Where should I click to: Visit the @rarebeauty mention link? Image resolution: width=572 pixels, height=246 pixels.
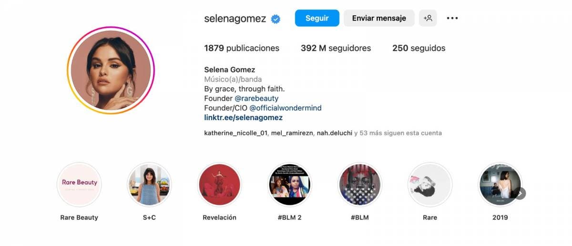pyautogui.click(x=256, y=98)
